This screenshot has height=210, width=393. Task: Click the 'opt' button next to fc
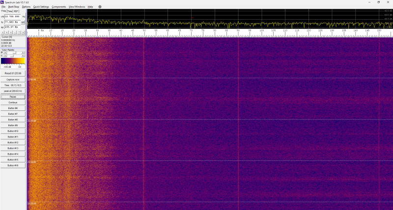(23, 22)
